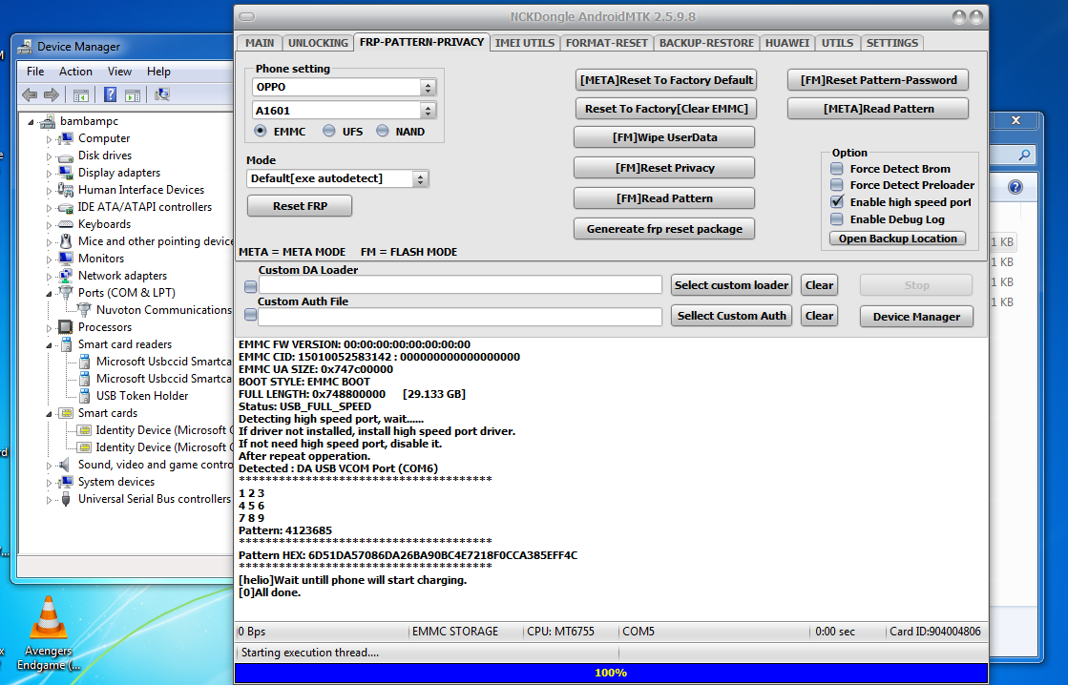Click the show/hide console tree toolbar icon
Viewport: 1068px width, 685px height.
pos(81,94)
